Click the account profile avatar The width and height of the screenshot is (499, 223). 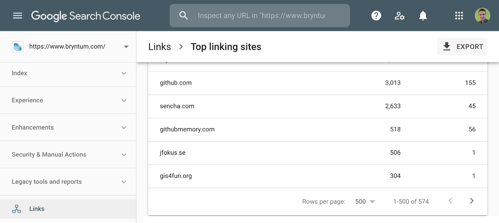482,16
